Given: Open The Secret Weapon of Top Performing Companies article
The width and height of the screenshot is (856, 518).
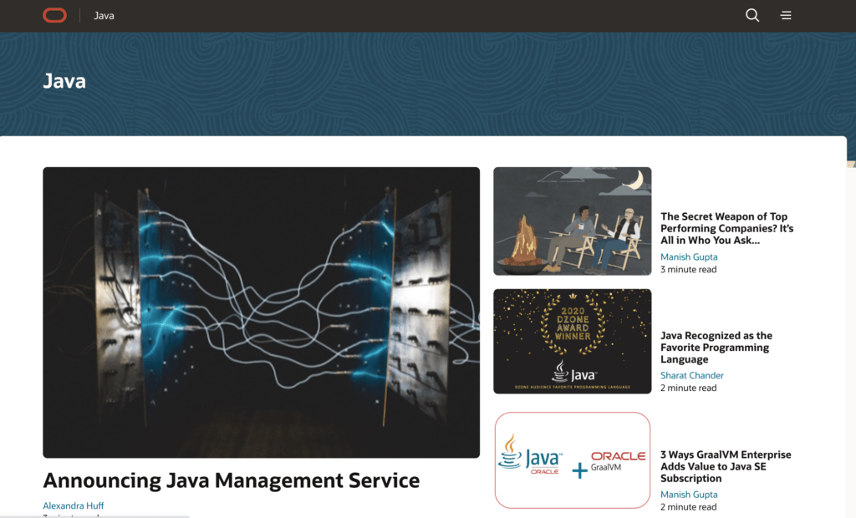Looking at the screenshot, I should [724, 227].
